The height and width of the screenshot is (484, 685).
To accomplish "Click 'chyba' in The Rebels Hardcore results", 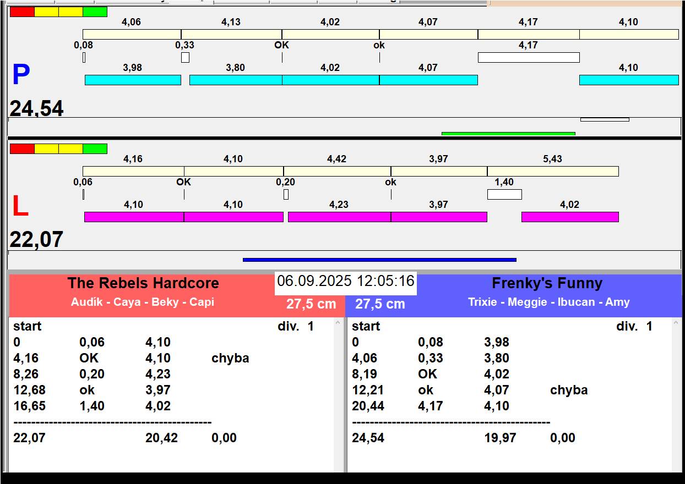I will pos(230,358).
